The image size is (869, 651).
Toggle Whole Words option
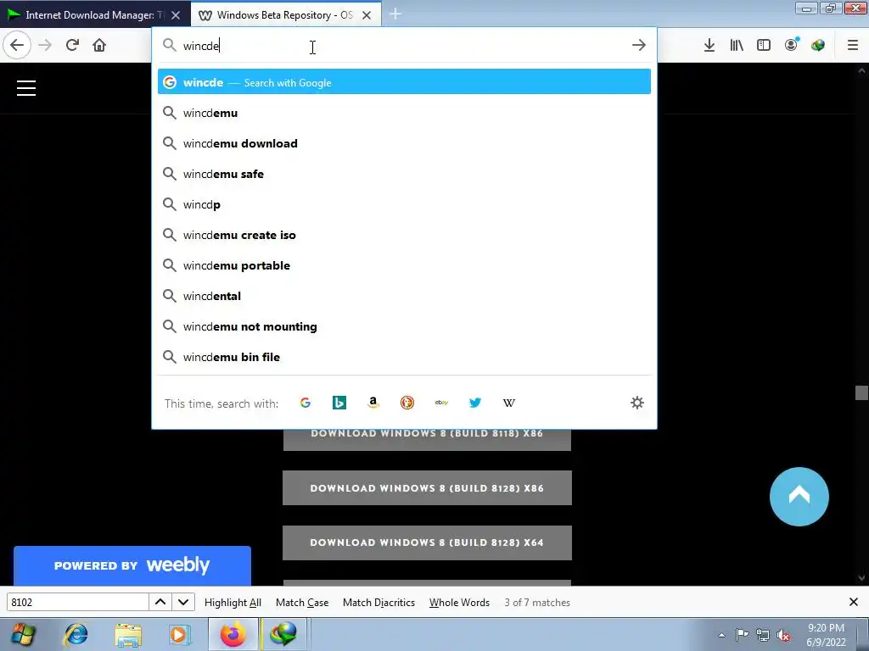pyautogui.click(x=459, y=603)
